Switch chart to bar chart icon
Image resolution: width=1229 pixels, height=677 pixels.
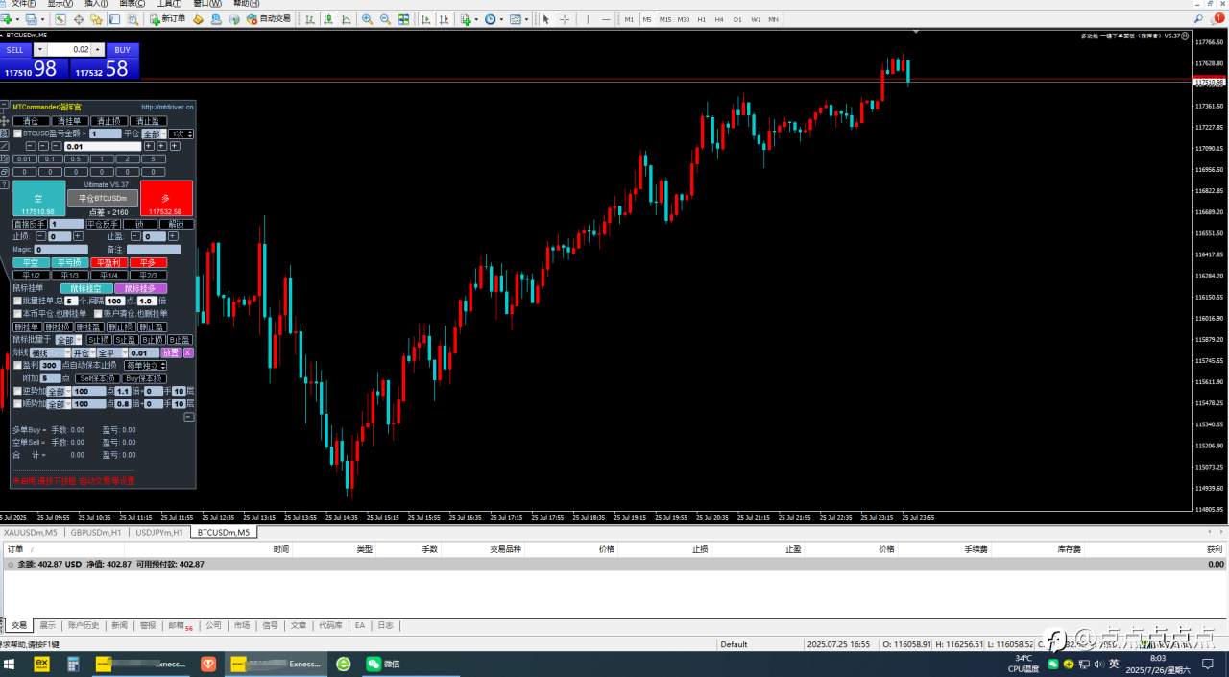(310, 19)
